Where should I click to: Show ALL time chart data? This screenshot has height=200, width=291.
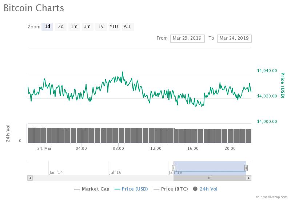pyautogui.click(x=127, y=27)
